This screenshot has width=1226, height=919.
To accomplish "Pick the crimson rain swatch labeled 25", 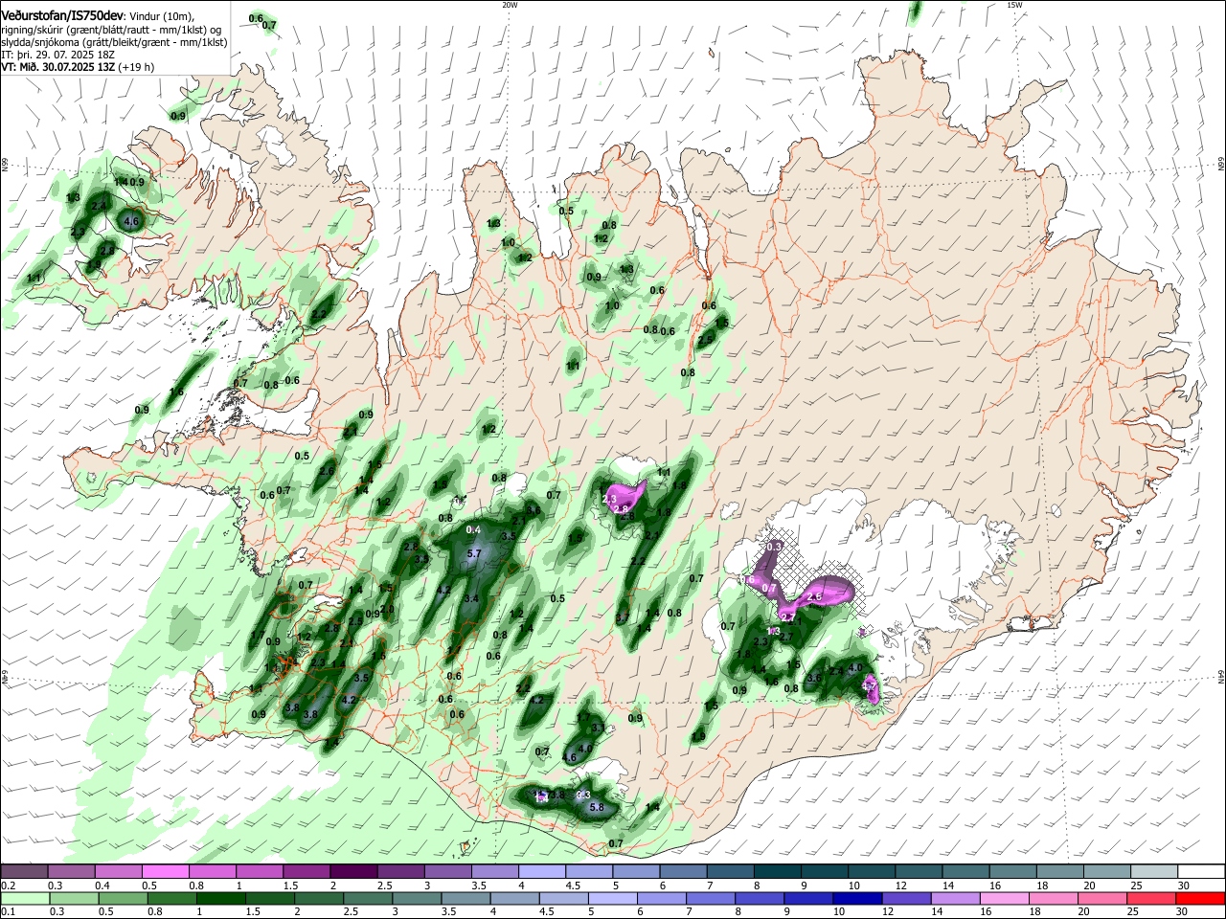I will tap(1153, 898).
